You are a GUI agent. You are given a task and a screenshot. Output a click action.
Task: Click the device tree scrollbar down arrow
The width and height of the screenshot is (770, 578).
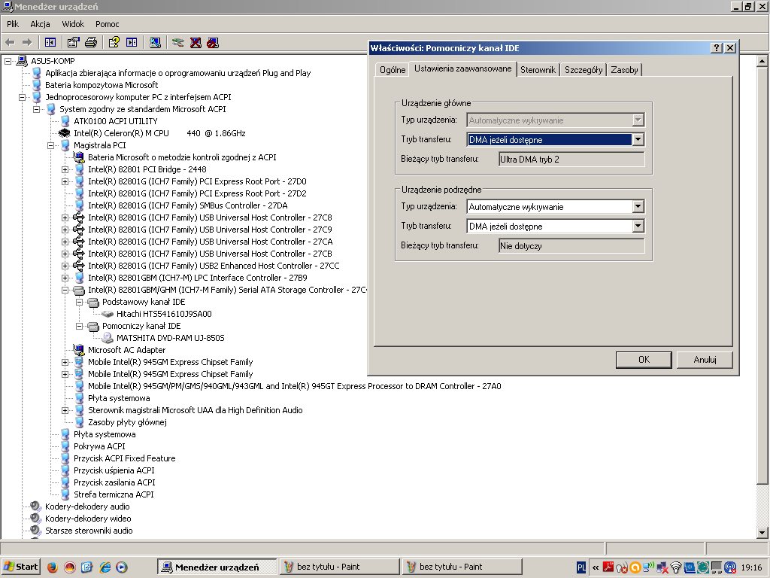762,532
